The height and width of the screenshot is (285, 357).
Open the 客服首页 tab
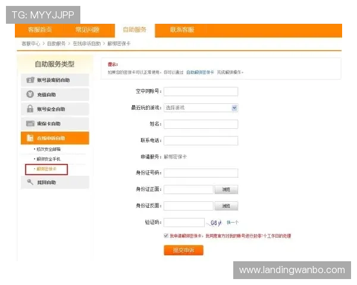[x=40, y=30]
